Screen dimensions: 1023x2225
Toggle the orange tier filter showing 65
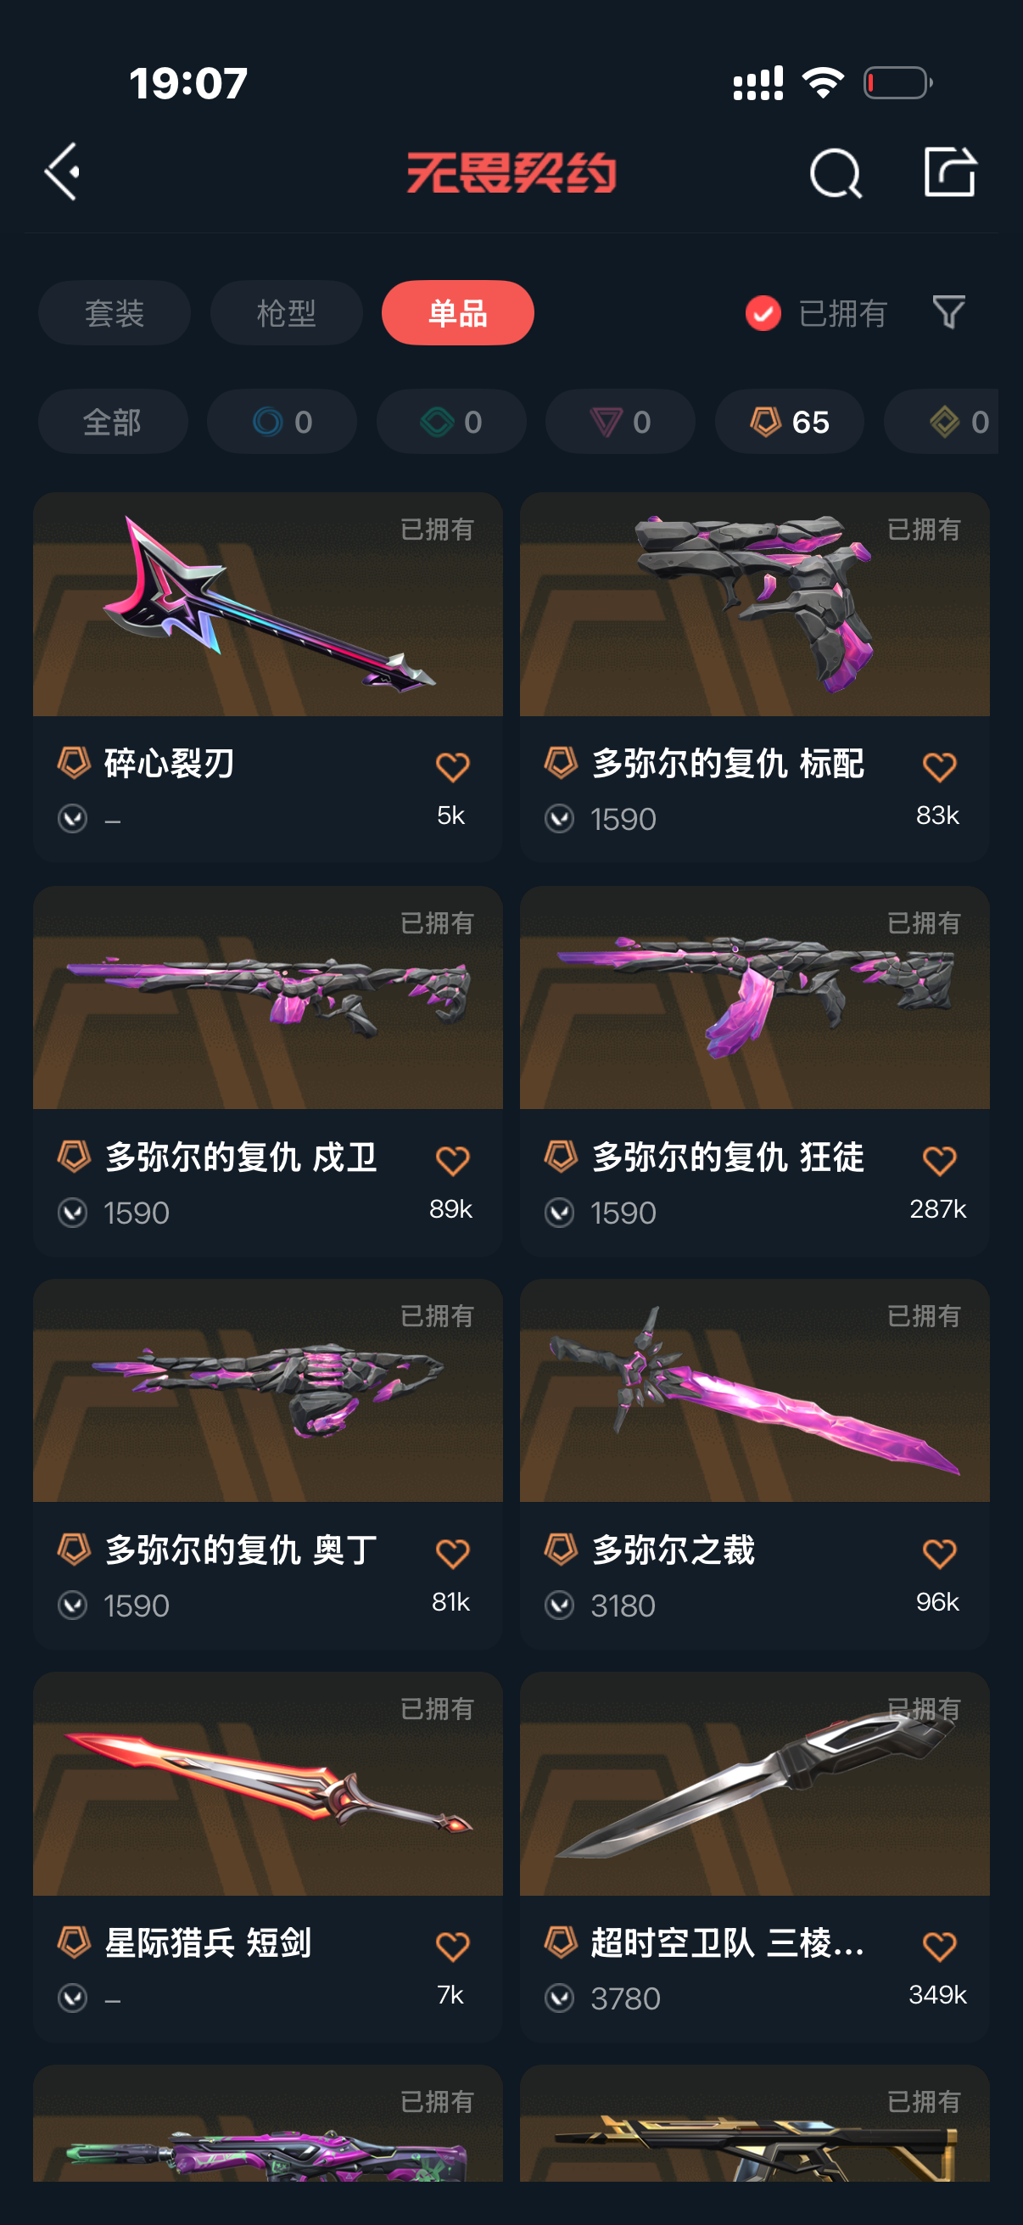[789, 422]
